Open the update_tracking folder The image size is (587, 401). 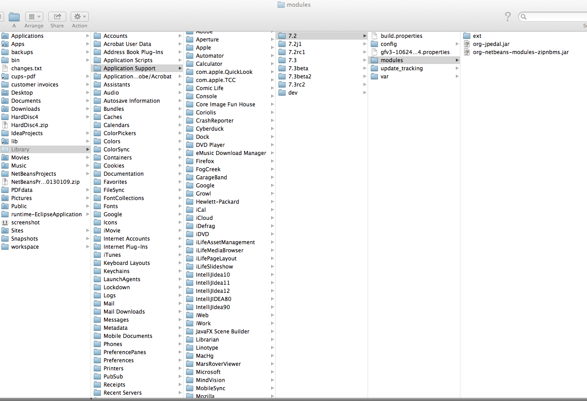[x=401, y=68]
